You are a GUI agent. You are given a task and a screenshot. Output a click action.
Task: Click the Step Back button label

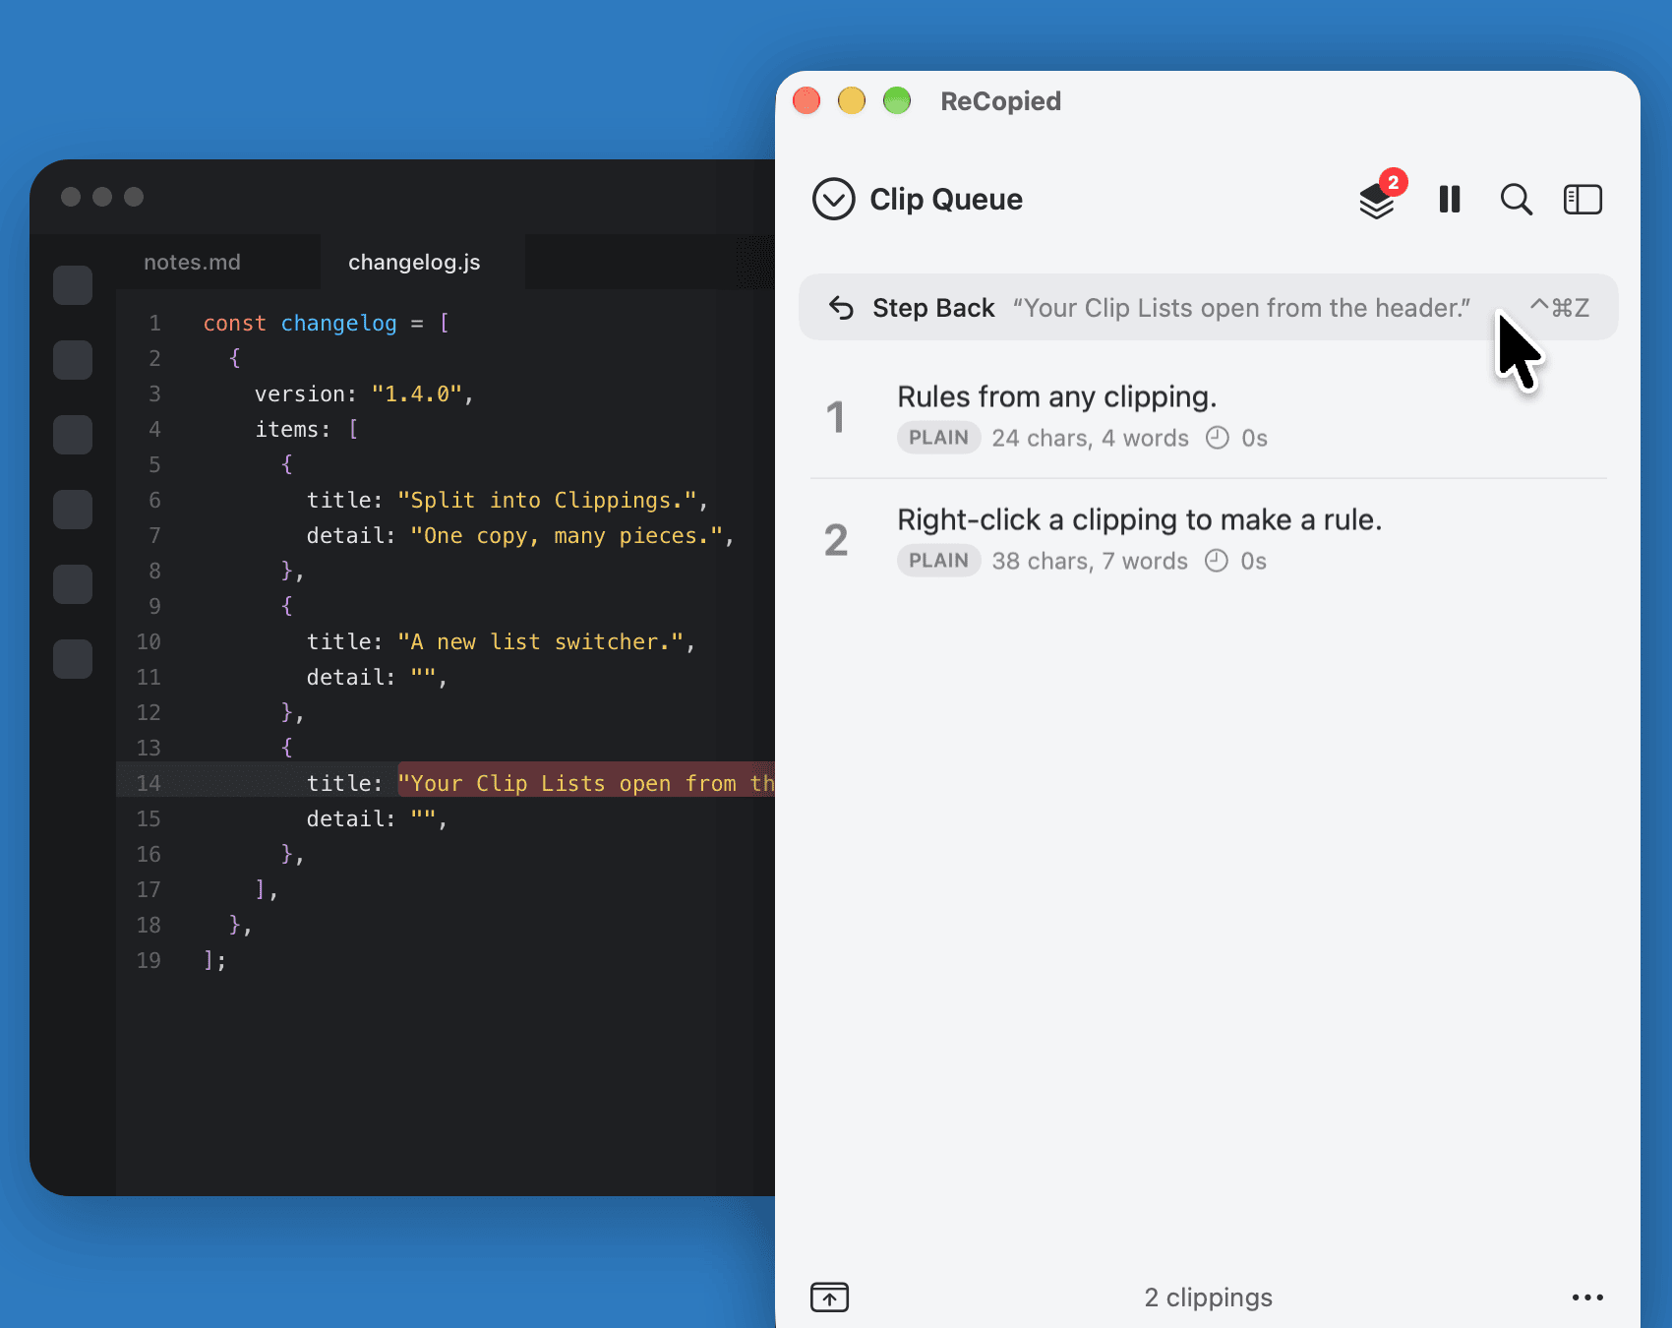tap(933, 308)
